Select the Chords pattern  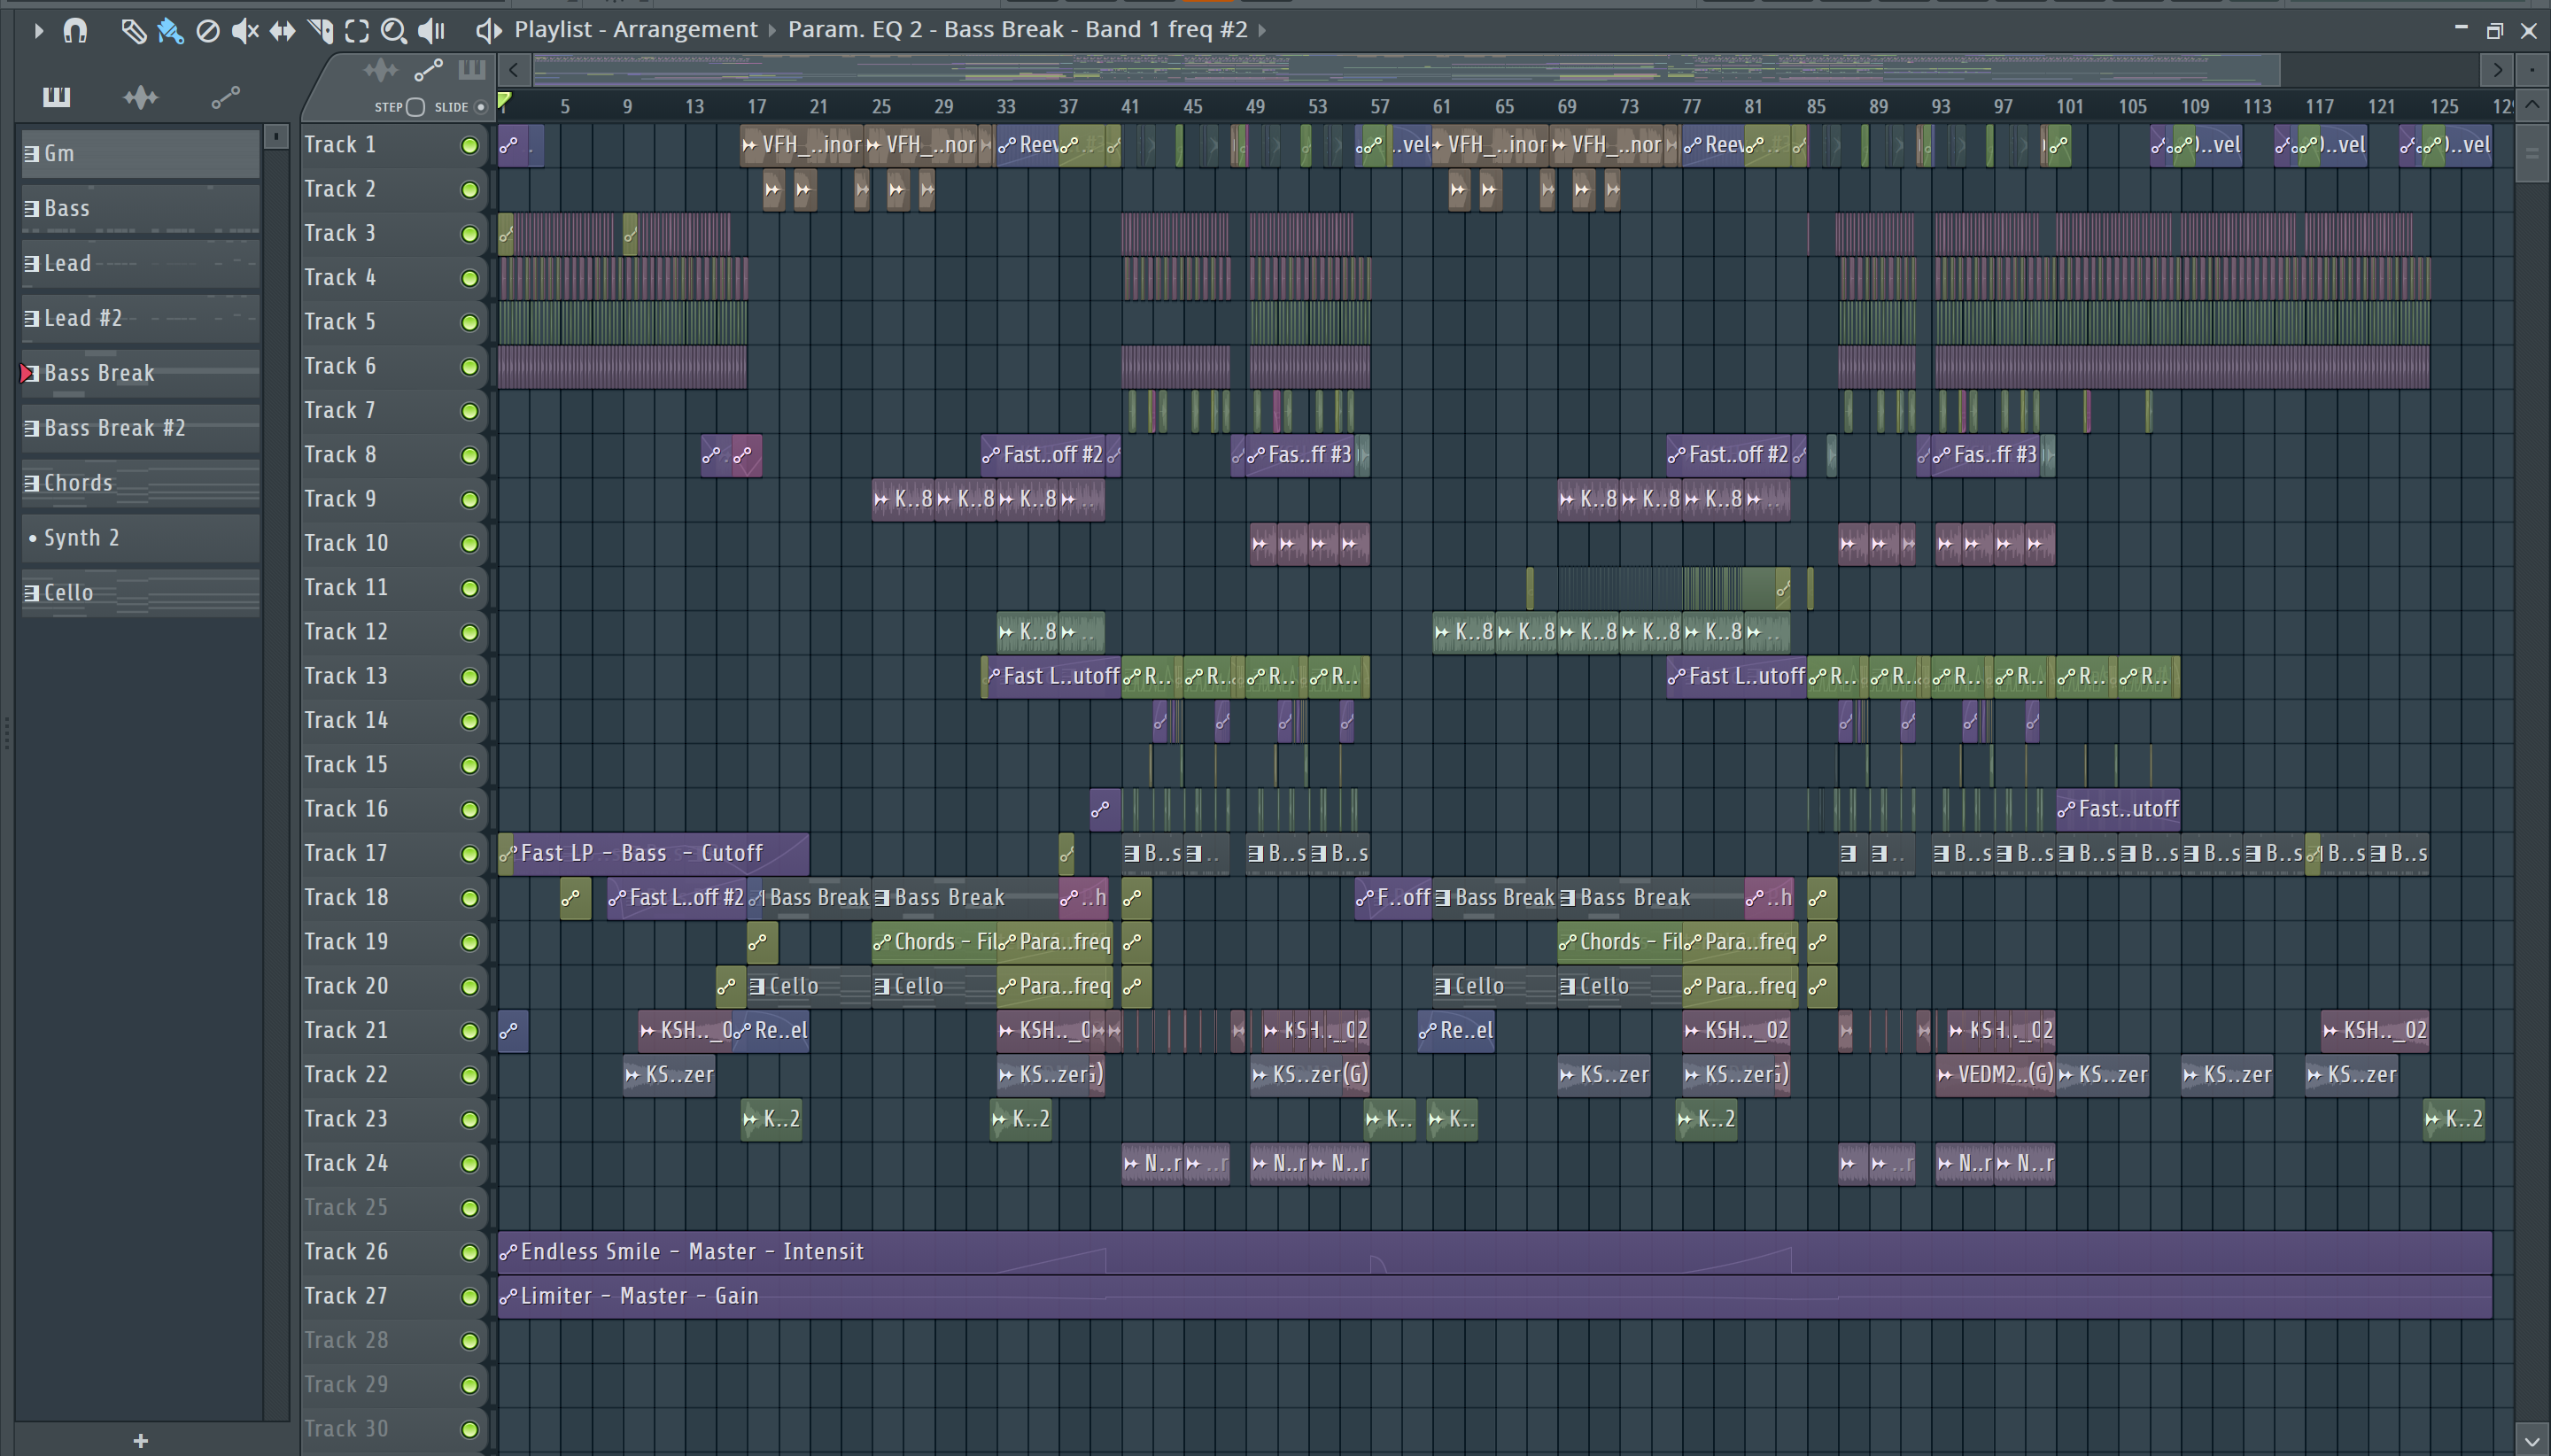[x=141, y=483]
